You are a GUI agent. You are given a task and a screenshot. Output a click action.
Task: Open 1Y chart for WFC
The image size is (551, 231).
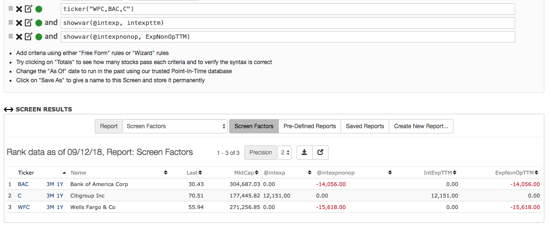[60, 208]
